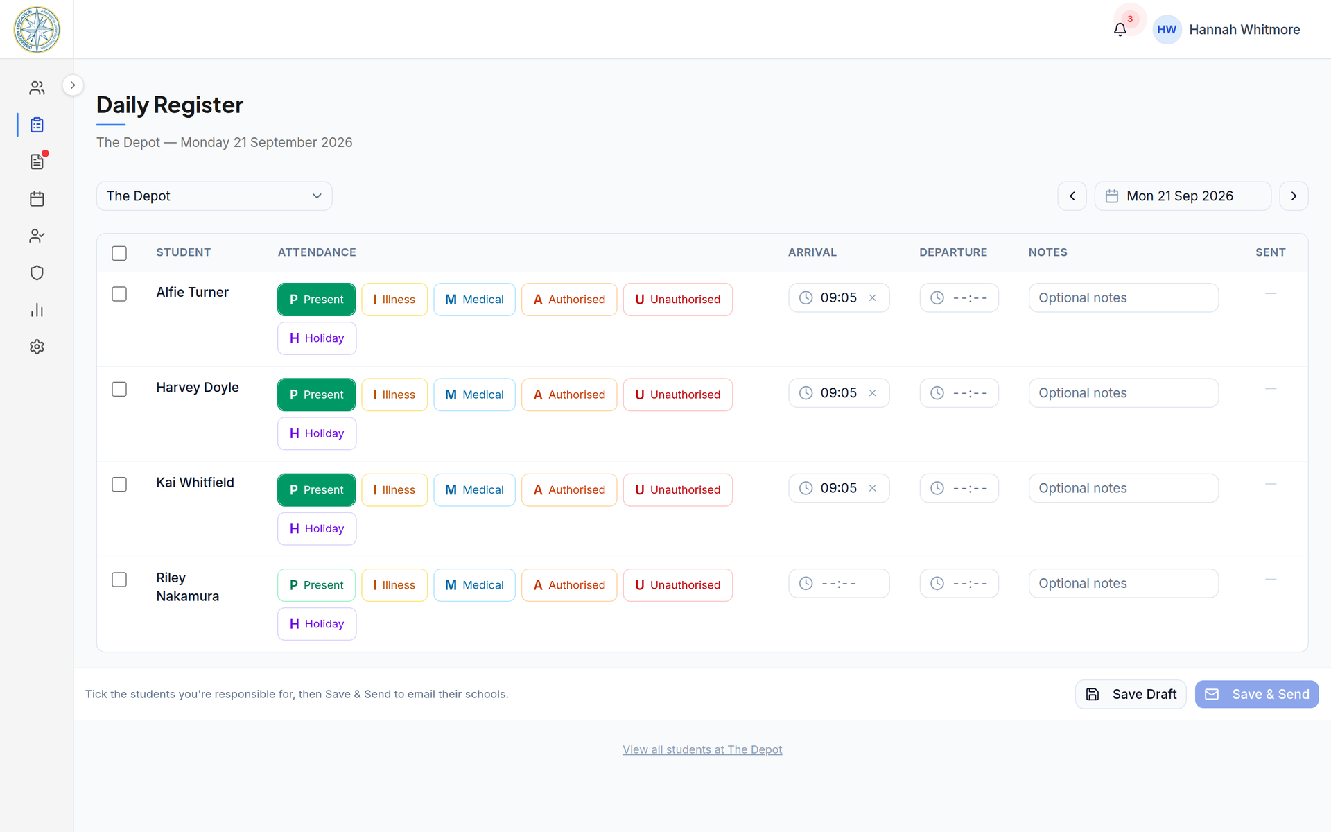
Task: Open The Depot site dropdown
Action: pos(214,196)
